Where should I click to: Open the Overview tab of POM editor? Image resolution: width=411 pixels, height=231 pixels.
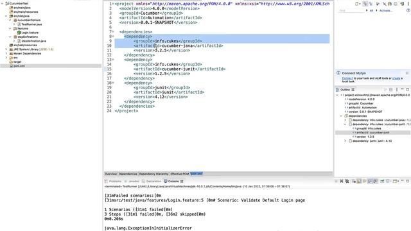(x=110, y=174)
